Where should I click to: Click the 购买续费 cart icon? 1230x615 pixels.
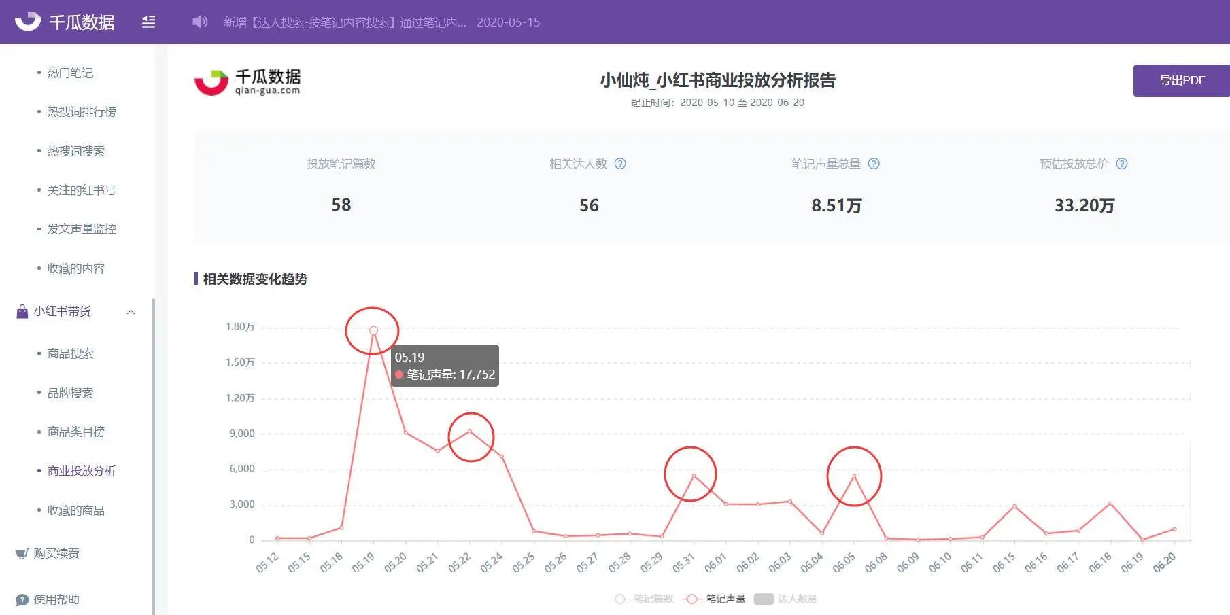(x=22, y=553)
